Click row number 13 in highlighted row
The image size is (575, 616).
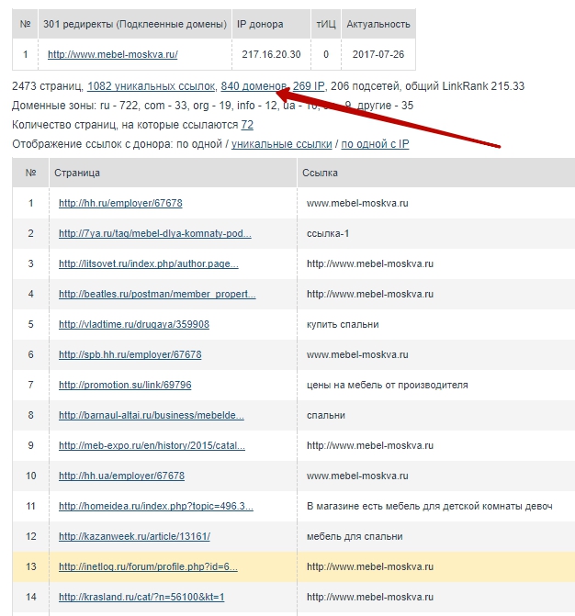(30, 566)
